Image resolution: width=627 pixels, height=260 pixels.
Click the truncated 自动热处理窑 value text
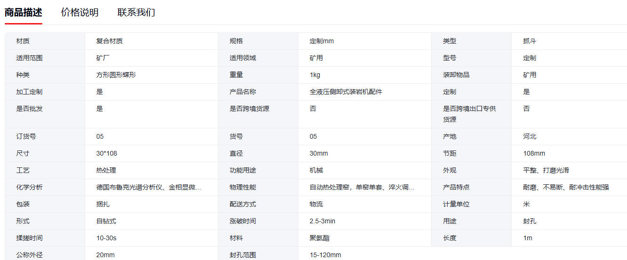click(x=362, y=187)
